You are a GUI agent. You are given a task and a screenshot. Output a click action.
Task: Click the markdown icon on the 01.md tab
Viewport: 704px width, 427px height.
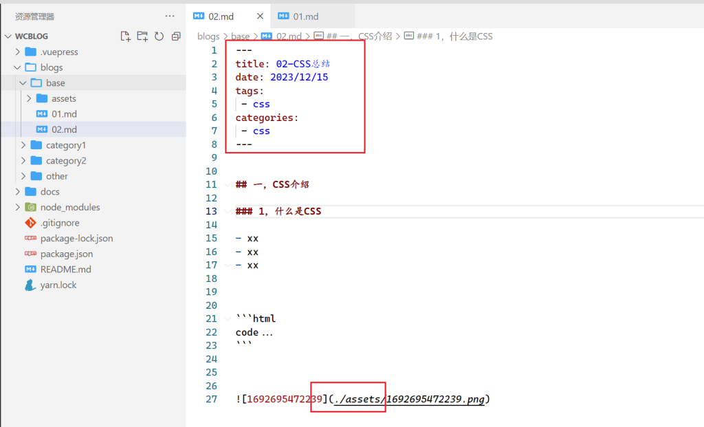(x=283, y=17)
